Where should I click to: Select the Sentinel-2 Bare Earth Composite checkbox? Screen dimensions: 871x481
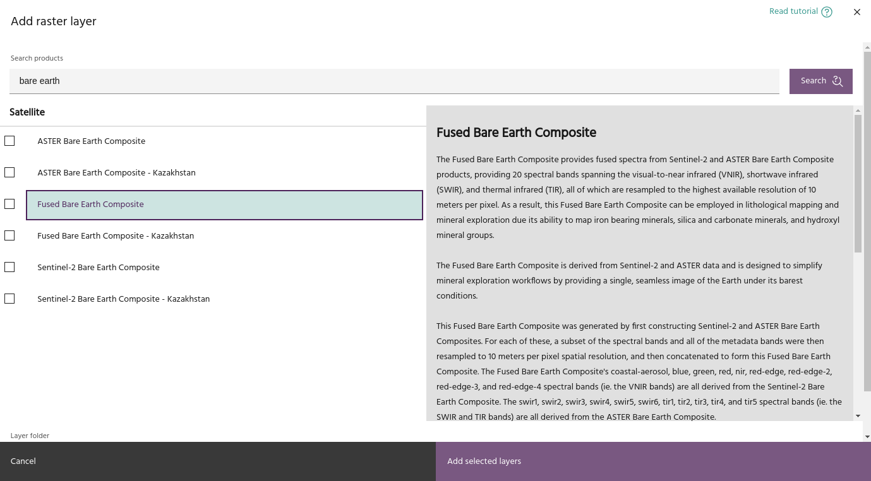coord(9,267)
